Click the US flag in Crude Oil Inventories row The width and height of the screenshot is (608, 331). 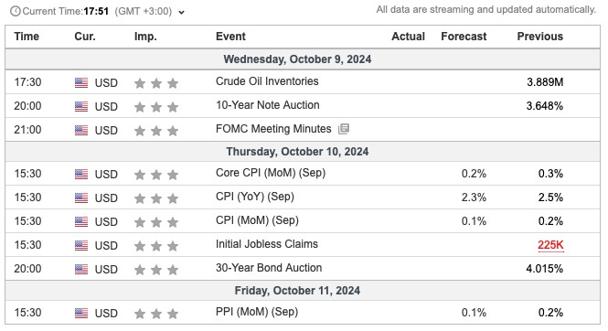click(x=81, y=82)
